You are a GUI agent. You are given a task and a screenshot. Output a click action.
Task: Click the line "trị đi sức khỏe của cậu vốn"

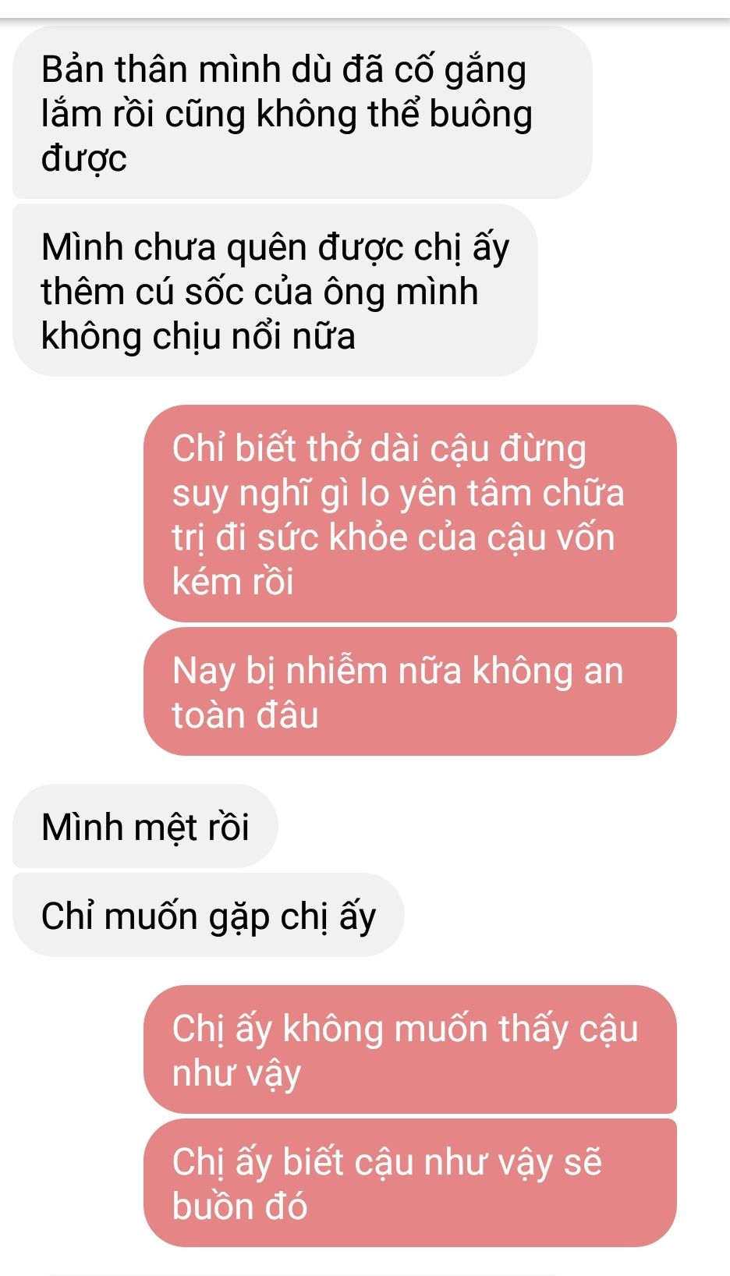[x=393, y=537]
